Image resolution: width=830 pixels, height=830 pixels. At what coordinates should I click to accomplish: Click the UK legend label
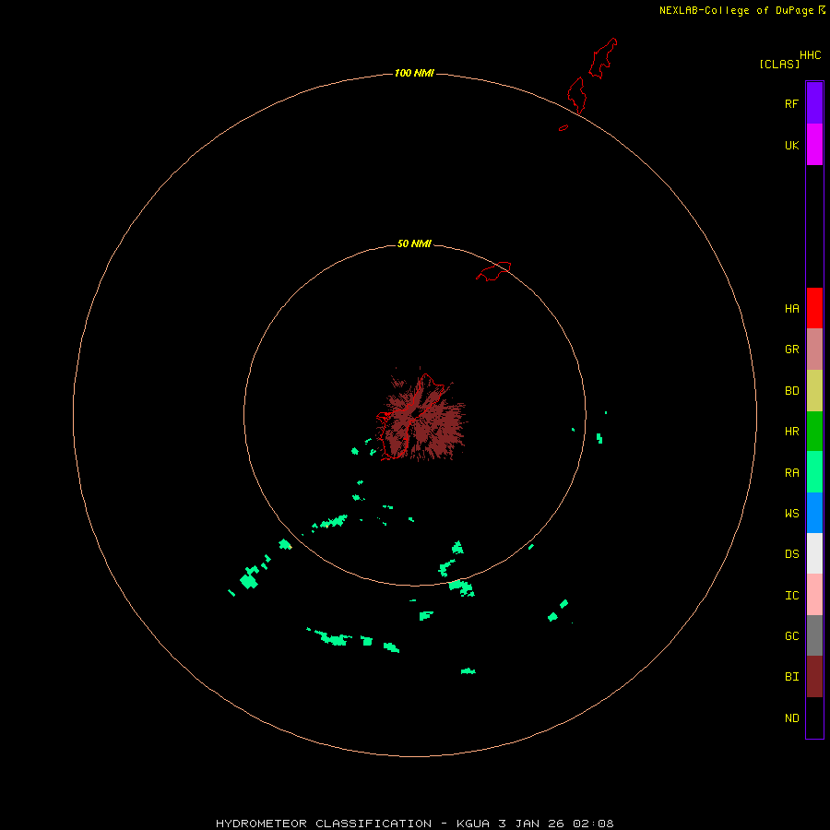click(x=791, y=145)
